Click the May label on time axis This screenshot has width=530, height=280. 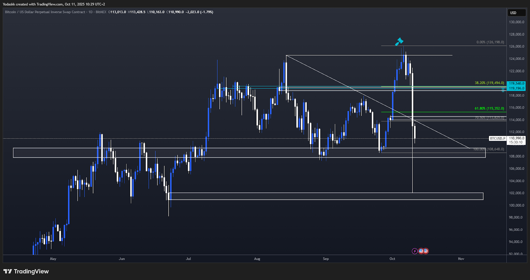pyautogui.click(x=53, y=259)
